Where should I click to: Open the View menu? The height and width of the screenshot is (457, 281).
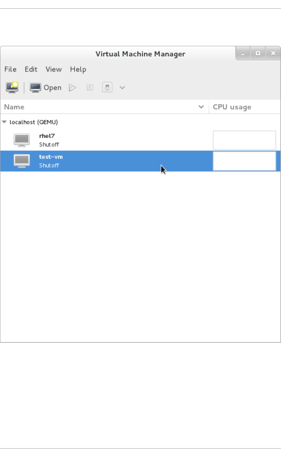point(53,69)
